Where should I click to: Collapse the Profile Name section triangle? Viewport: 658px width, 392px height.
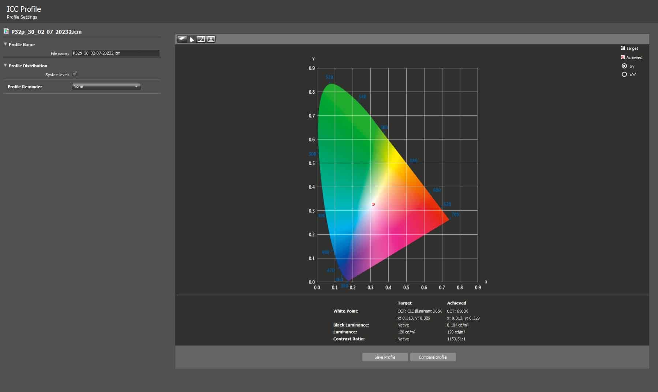click(x=5, y=44)
